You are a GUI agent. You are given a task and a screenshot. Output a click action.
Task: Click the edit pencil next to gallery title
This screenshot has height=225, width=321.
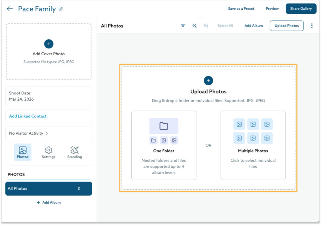tap(61, 9)
